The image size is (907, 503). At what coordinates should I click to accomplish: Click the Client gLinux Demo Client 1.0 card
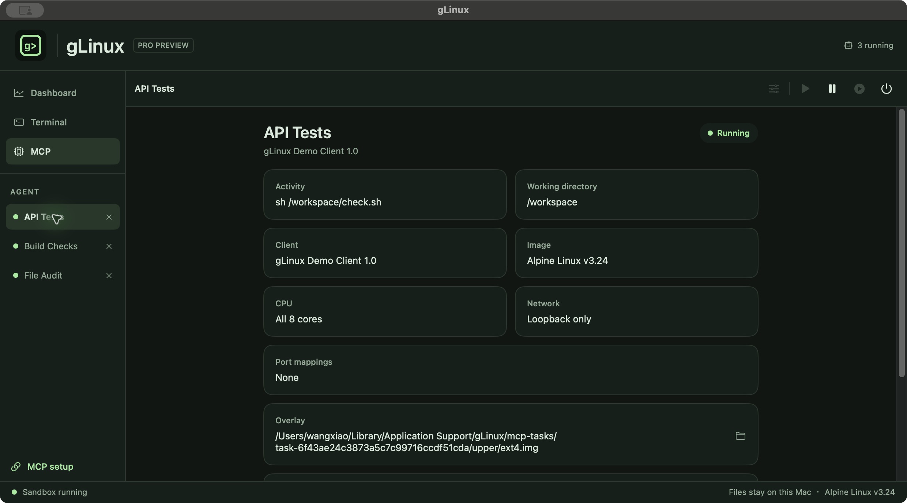click(385, 253)
